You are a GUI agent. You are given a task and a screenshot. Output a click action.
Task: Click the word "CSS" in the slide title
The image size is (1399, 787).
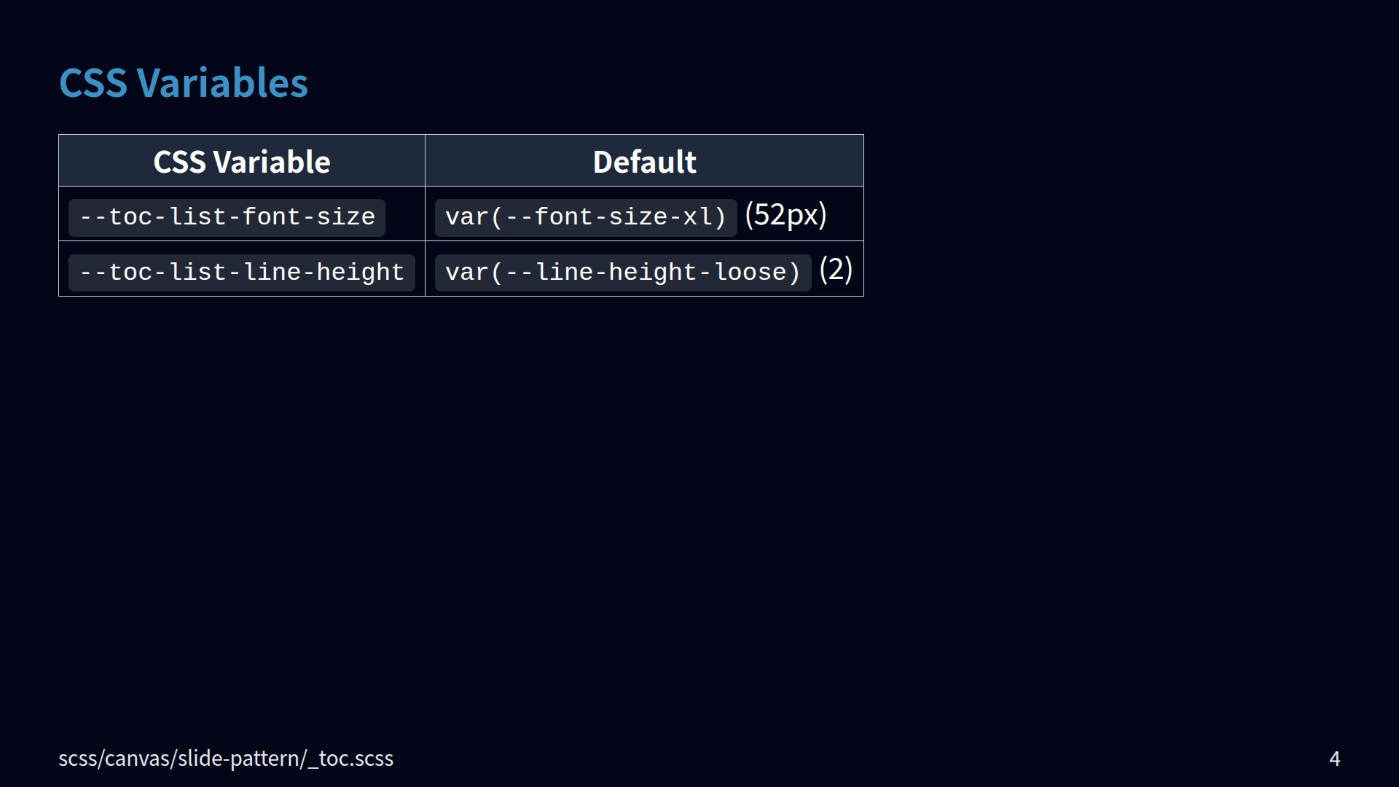click(x=93, y=83)
